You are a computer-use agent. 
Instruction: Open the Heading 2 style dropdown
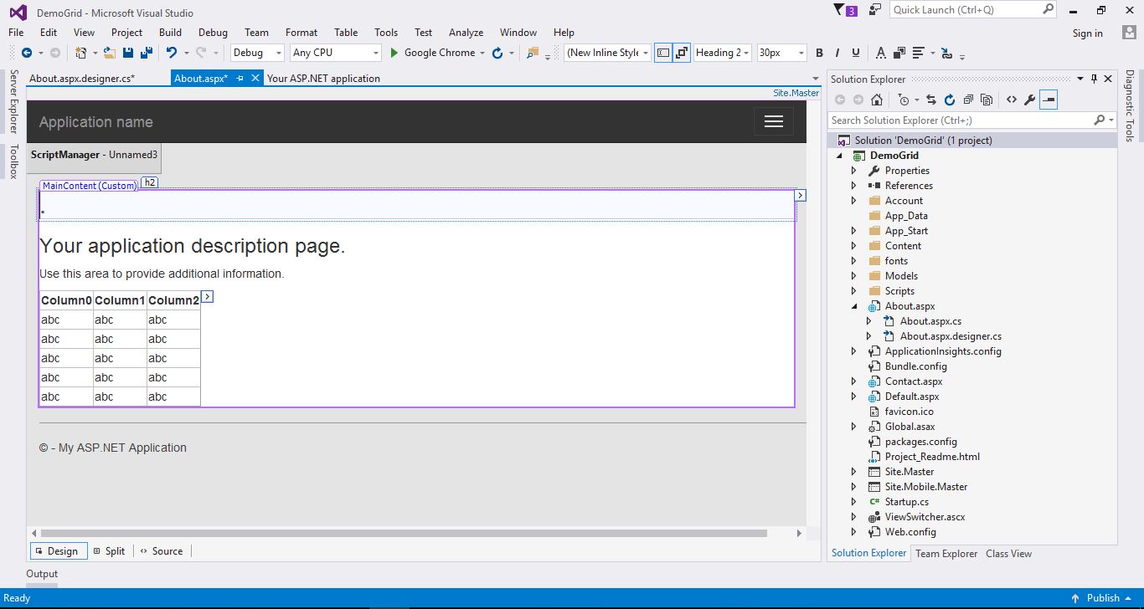(746, 52)
